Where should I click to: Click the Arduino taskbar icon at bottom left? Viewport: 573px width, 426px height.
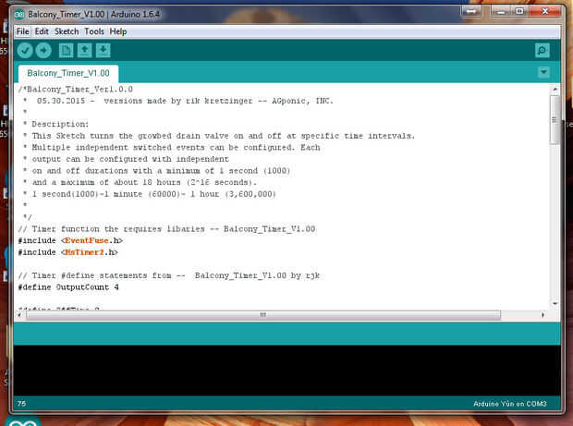coord(23,421)
